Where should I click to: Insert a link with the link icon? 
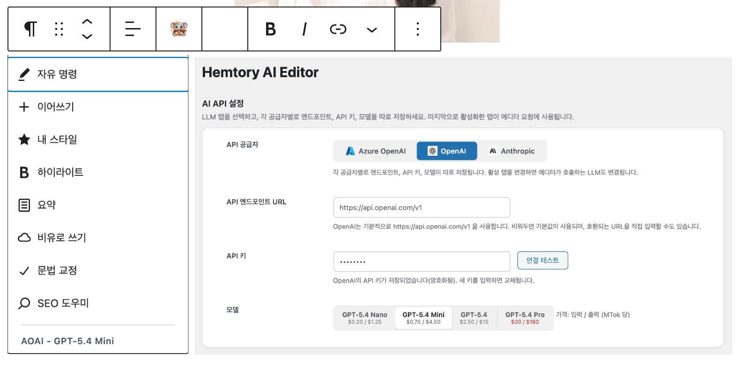[x=338, y=29]
